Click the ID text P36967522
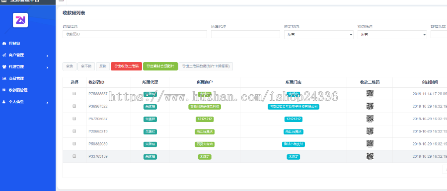 coord(98,106)
